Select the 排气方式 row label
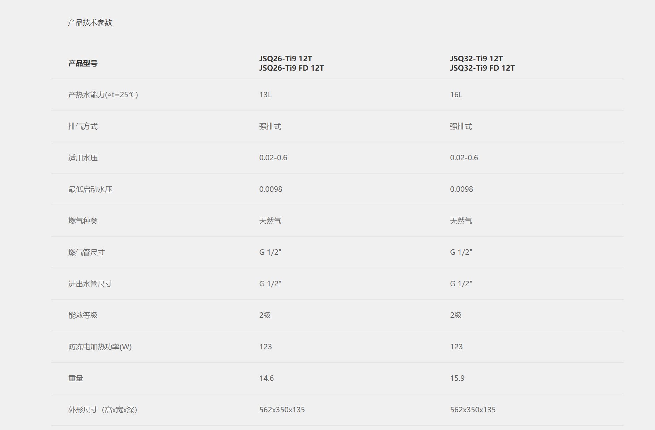This screenshot has width=655, height=430. pyautogui.click(x=83, y=126)
